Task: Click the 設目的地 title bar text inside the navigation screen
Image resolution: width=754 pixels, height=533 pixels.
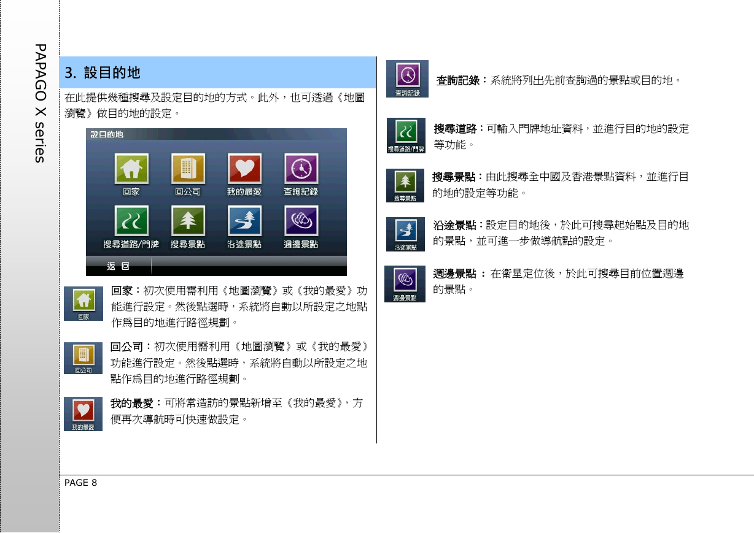Action: [107, 134]
